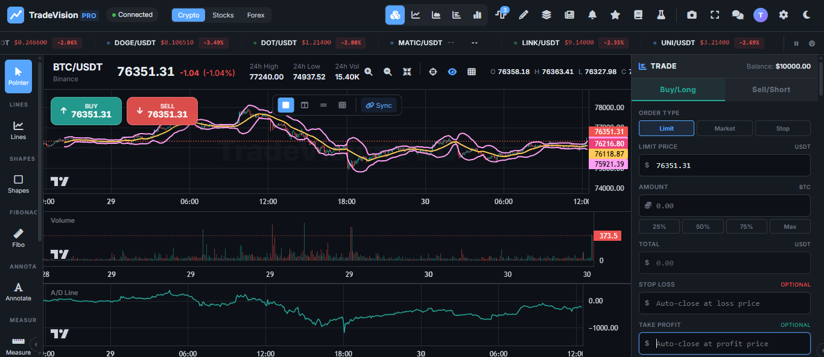Viewport: 824px width, 357px height.
Task: Open the layers stack icon
Action: click(x=547, y=15)
